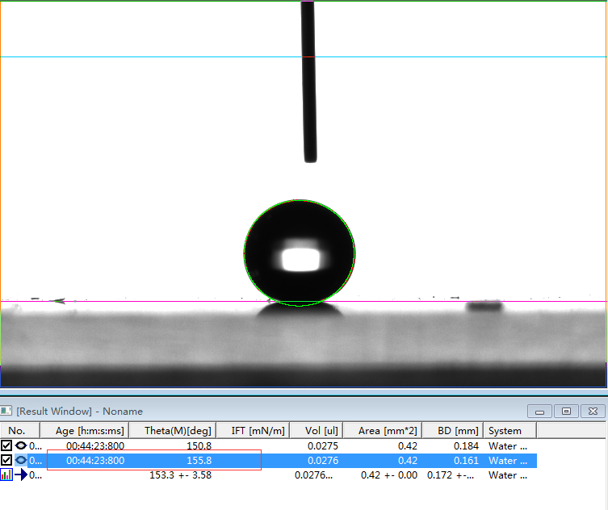
Task: Toggle the checkbox of the selected result row
Action: pos(6,461)
